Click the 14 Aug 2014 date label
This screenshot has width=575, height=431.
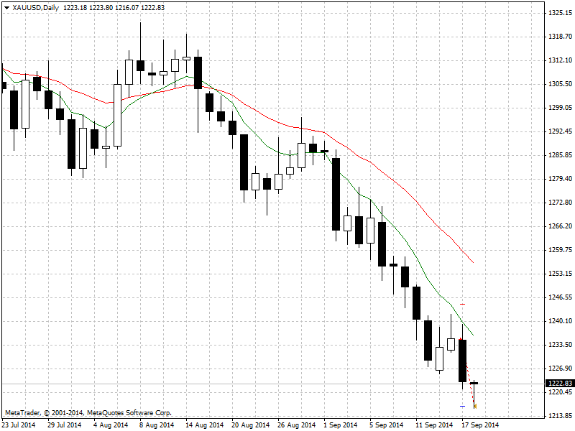coord(205,425)
